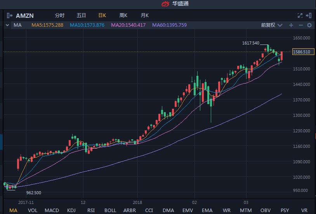316x214 pixels.
Task: Enable the BOLL indicator
Action: (110, 210)
